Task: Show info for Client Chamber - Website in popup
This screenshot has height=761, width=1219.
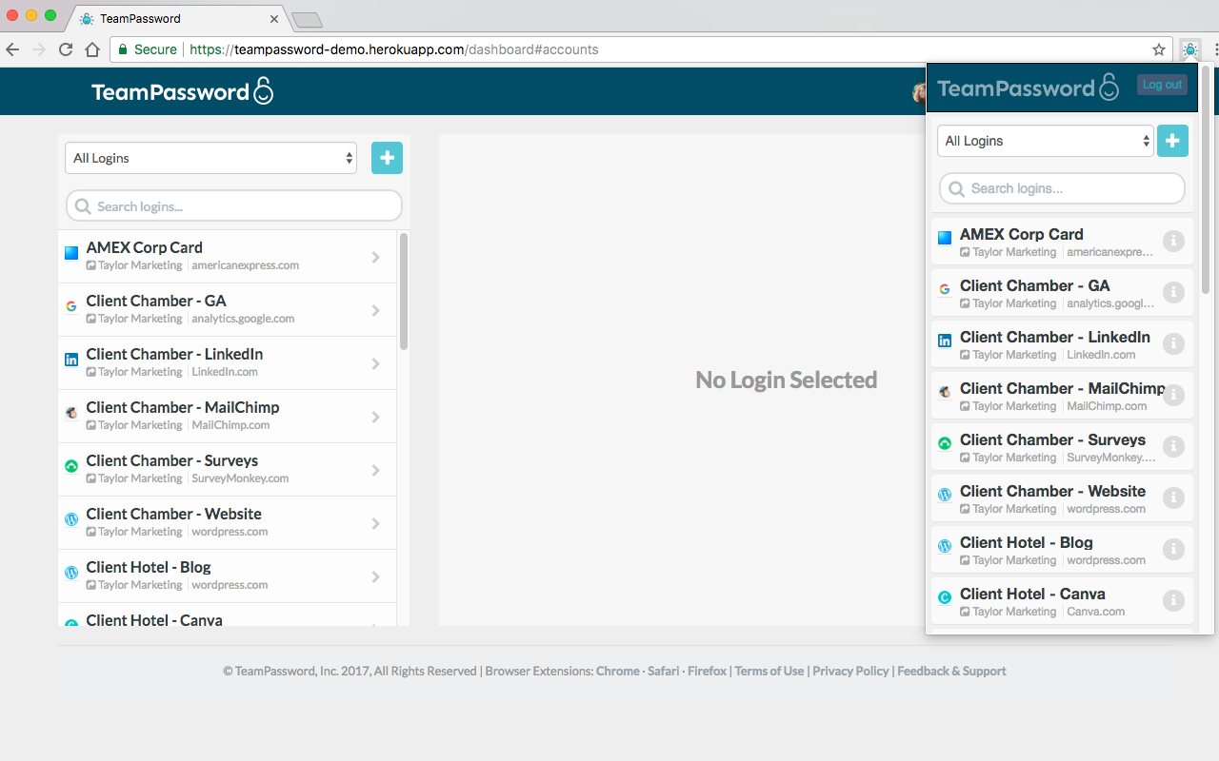Action: [1173, 498]
